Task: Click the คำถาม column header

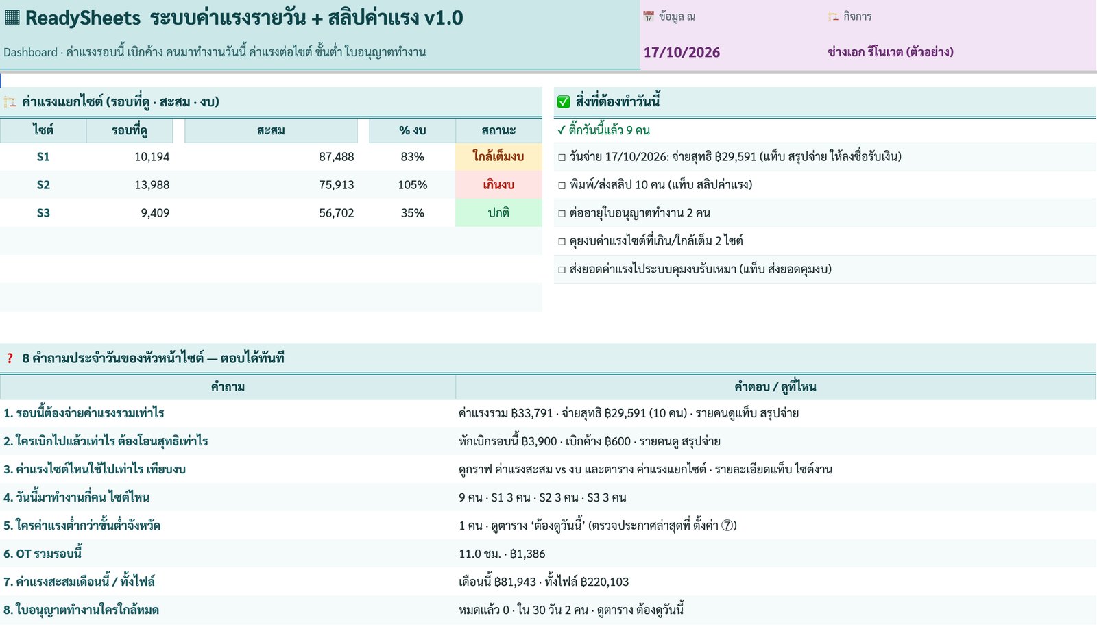Action: [228, 387]
